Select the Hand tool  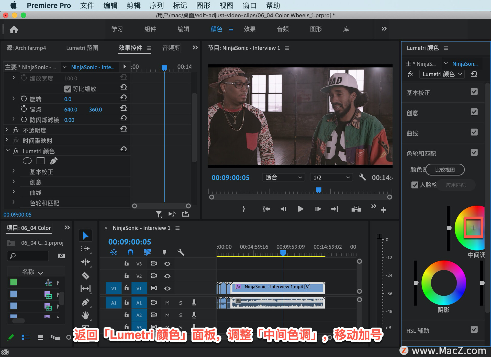click(85, 316)
